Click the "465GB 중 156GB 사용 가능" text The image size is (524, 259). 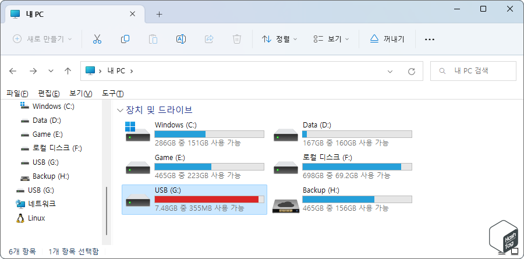345,208
